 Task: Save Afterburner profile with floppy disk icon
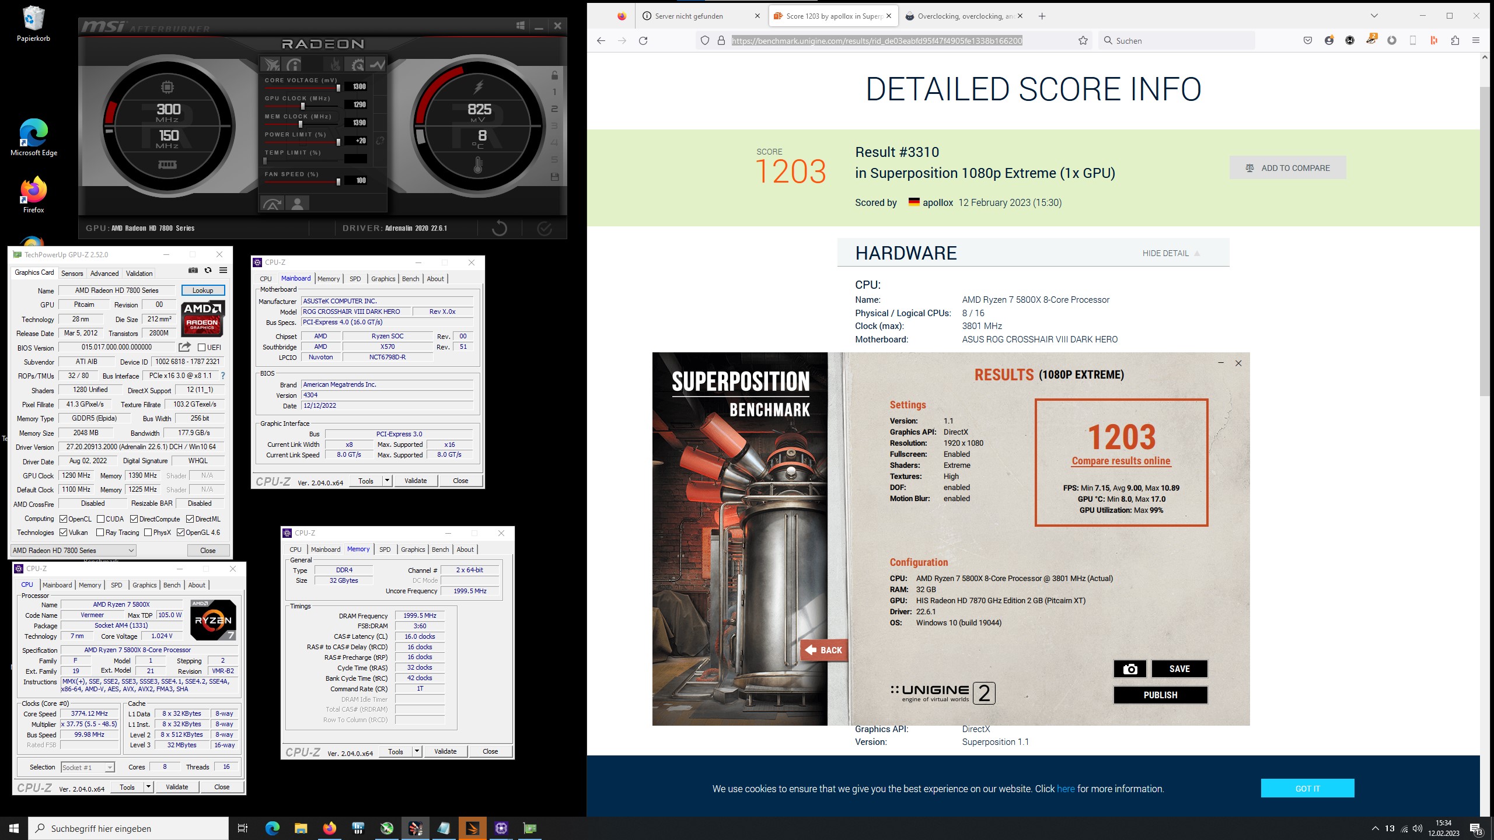tap(554, 177)
